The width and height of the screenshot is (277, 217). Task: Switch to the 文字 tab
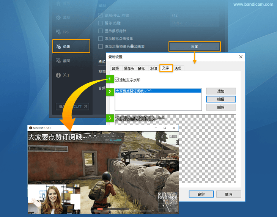166,68
